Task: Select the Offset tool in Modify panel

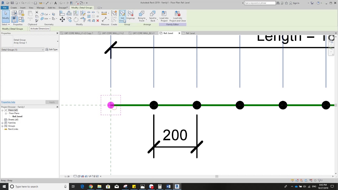Action: [69, 13]
